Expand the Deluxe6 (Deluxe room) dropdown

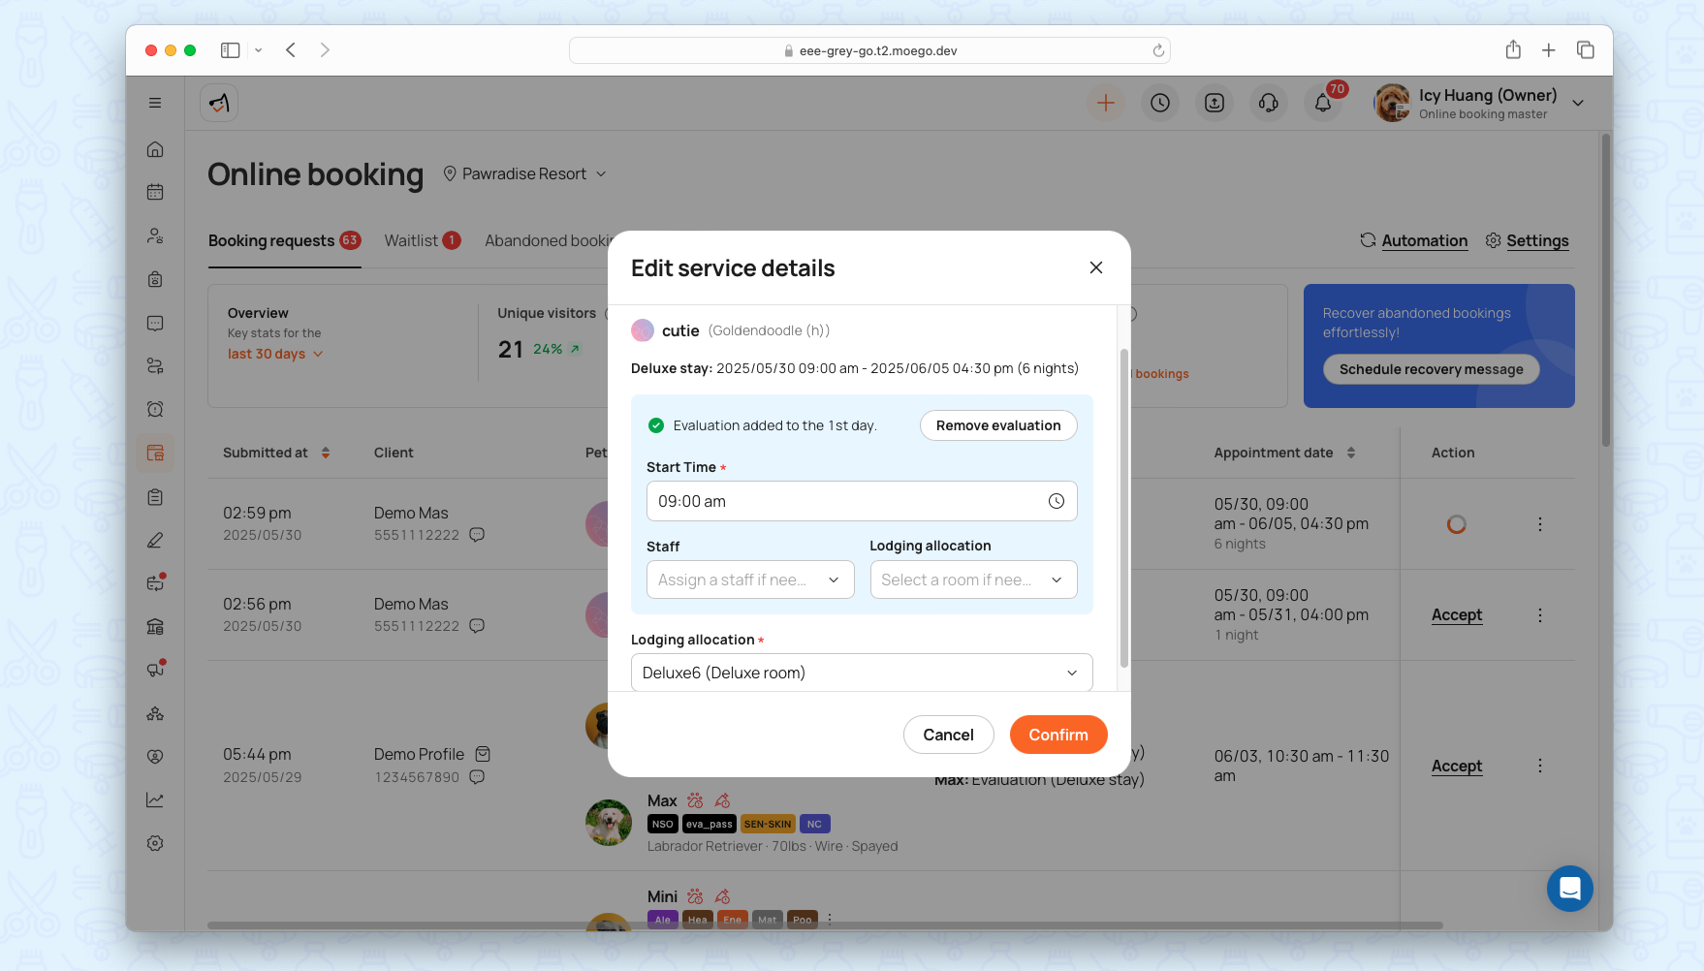[x=862, y=673]
